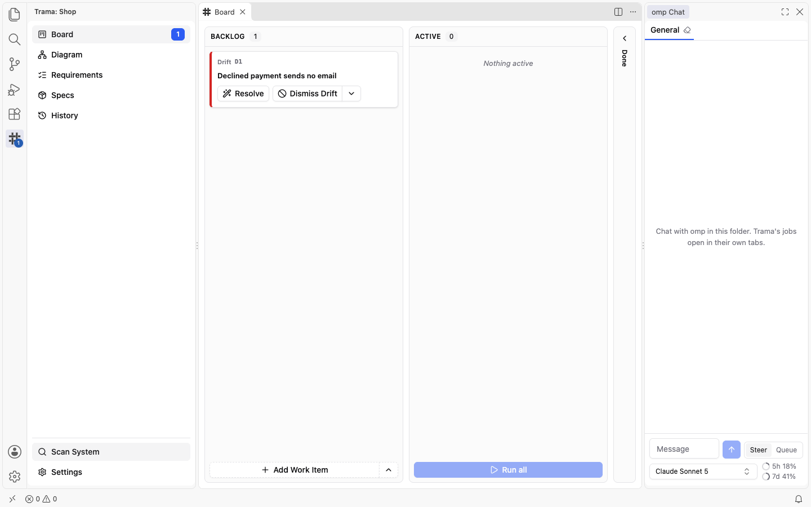
Task: Open the notifications bell icon
Action: coord(799,499)
